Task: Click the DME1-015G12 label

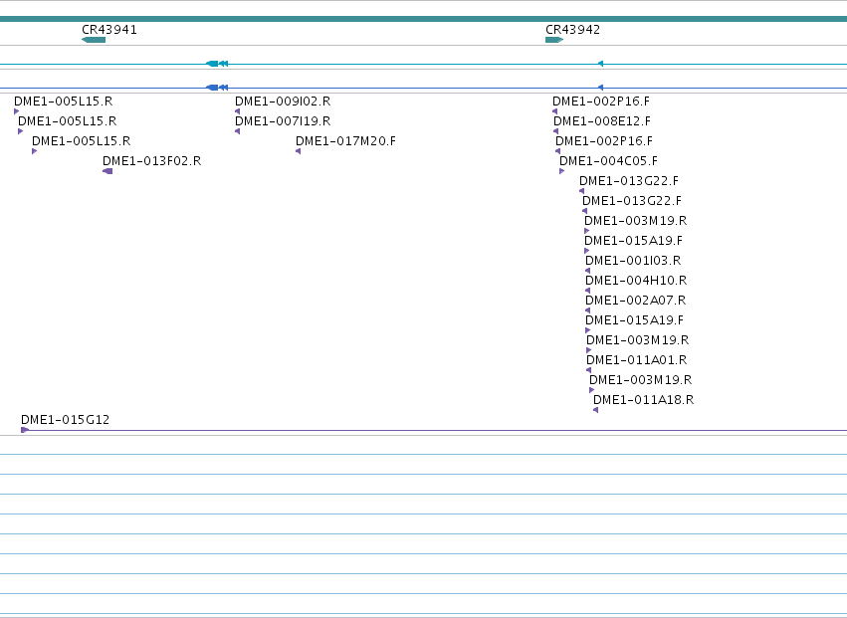Action: 66,420
